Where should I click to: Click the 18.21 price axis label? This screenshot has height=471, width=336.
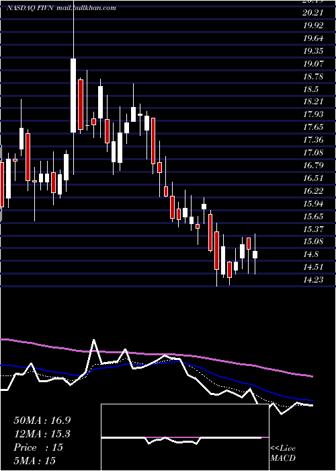[313, 102]
